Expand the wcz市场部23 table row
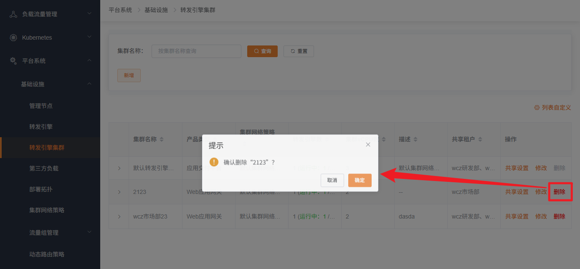The image size is (580, 269). tap(119, 216)
